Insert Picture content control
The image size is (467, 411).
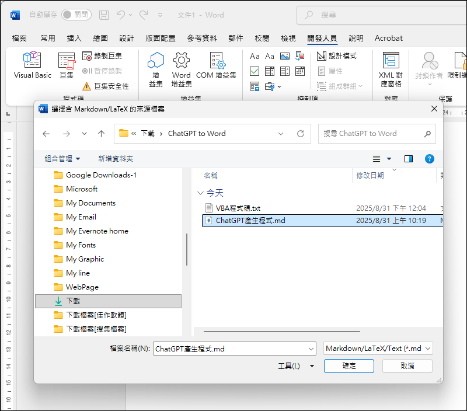[x=285, y=56]
